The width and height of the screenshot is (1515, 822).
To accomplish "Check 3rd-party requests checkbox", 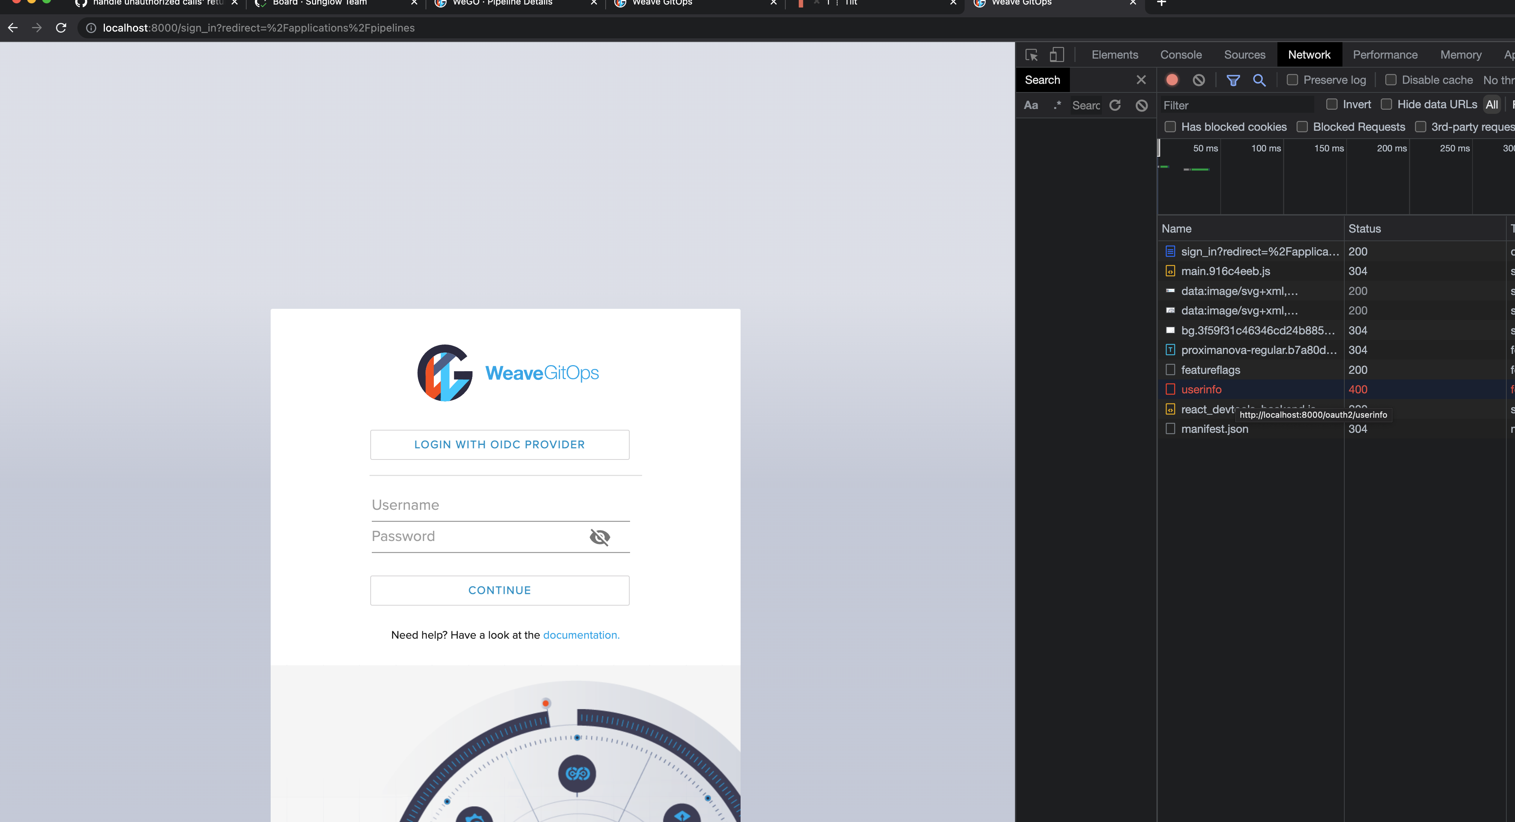I will point(1420,127).
